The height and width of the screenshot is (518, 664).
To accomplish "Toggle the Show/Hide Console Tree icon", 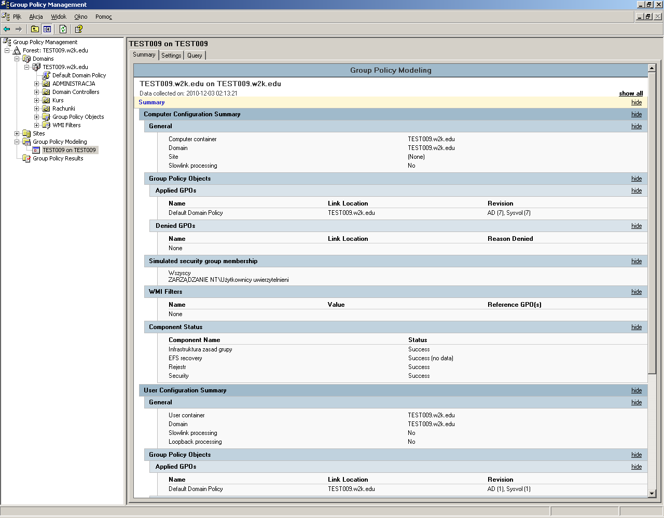I will (47, 29).
